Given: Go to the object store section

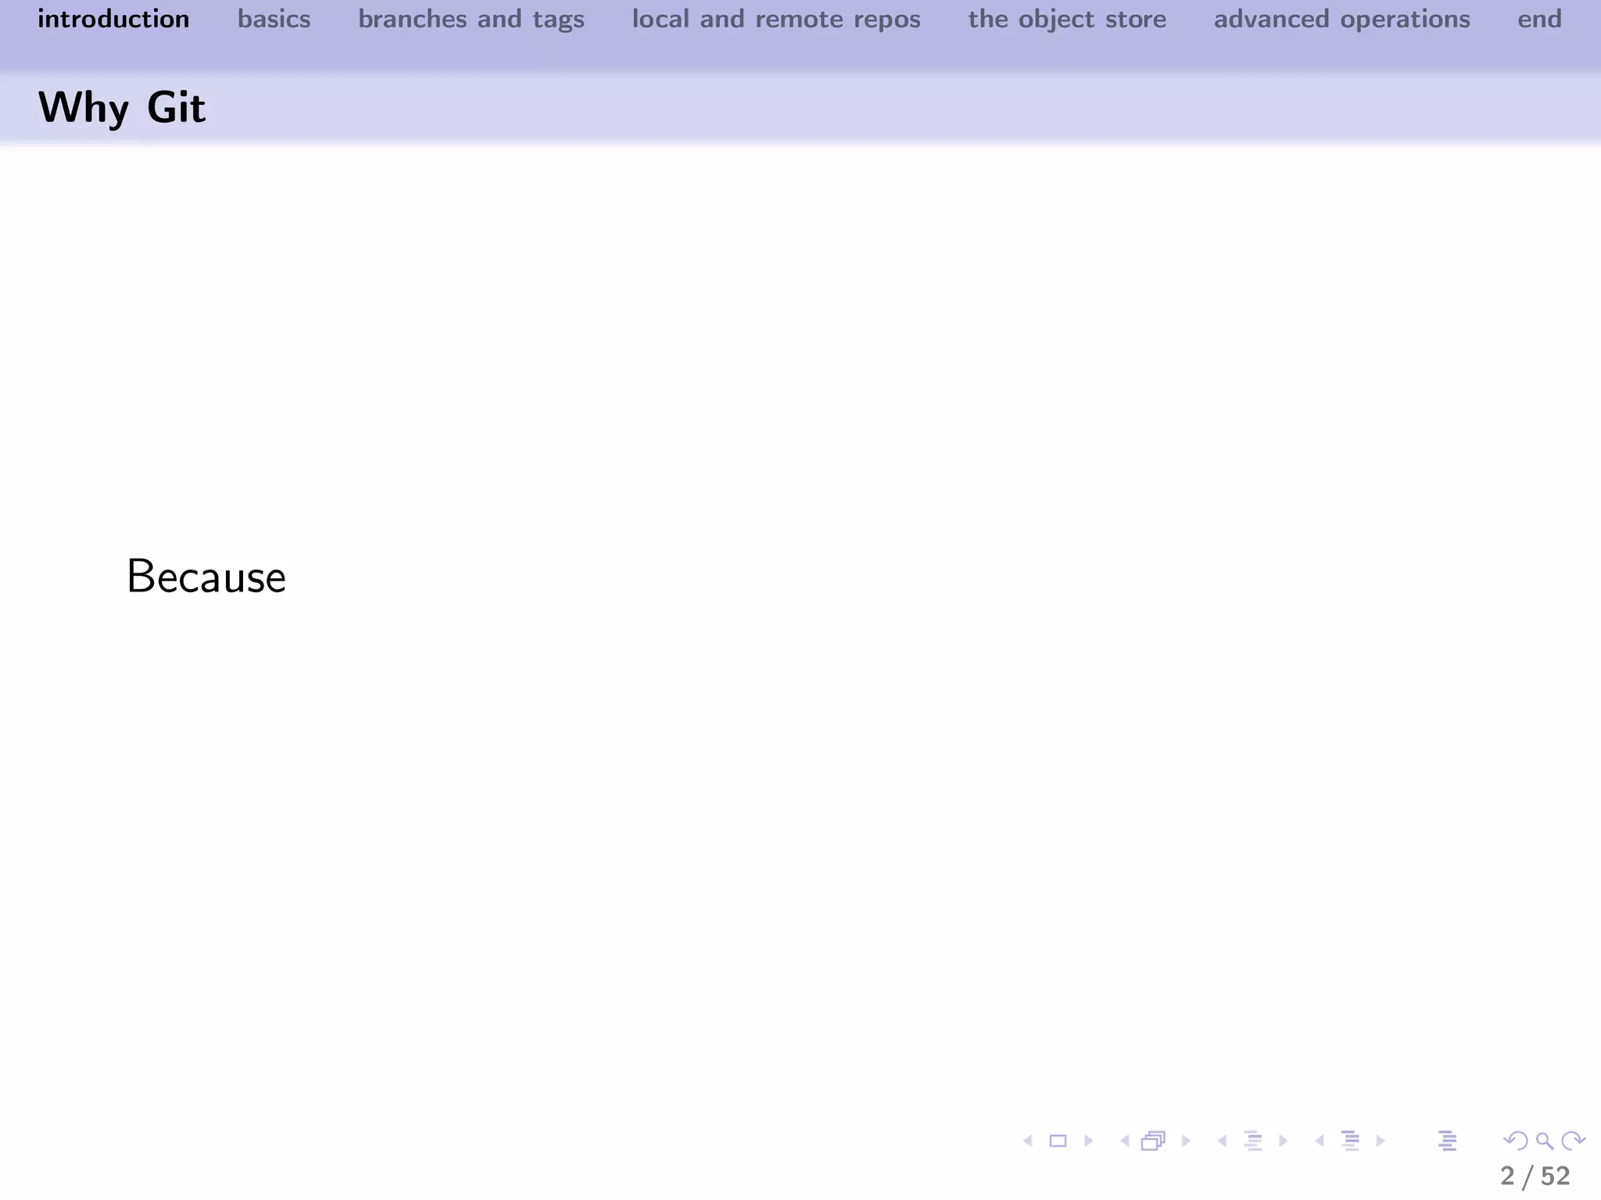Looking at the screenshot, I should (1066, 19).
